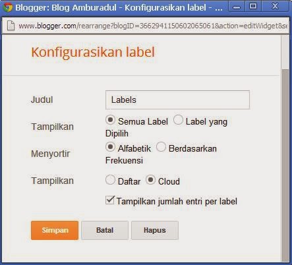Viewport: 292px width, 265px height.
Task: Click the page icon in address bar
Action: (x=11, y=26)
